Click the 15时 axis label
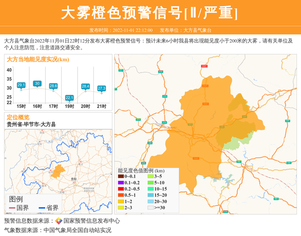 (x=21, y=106)
